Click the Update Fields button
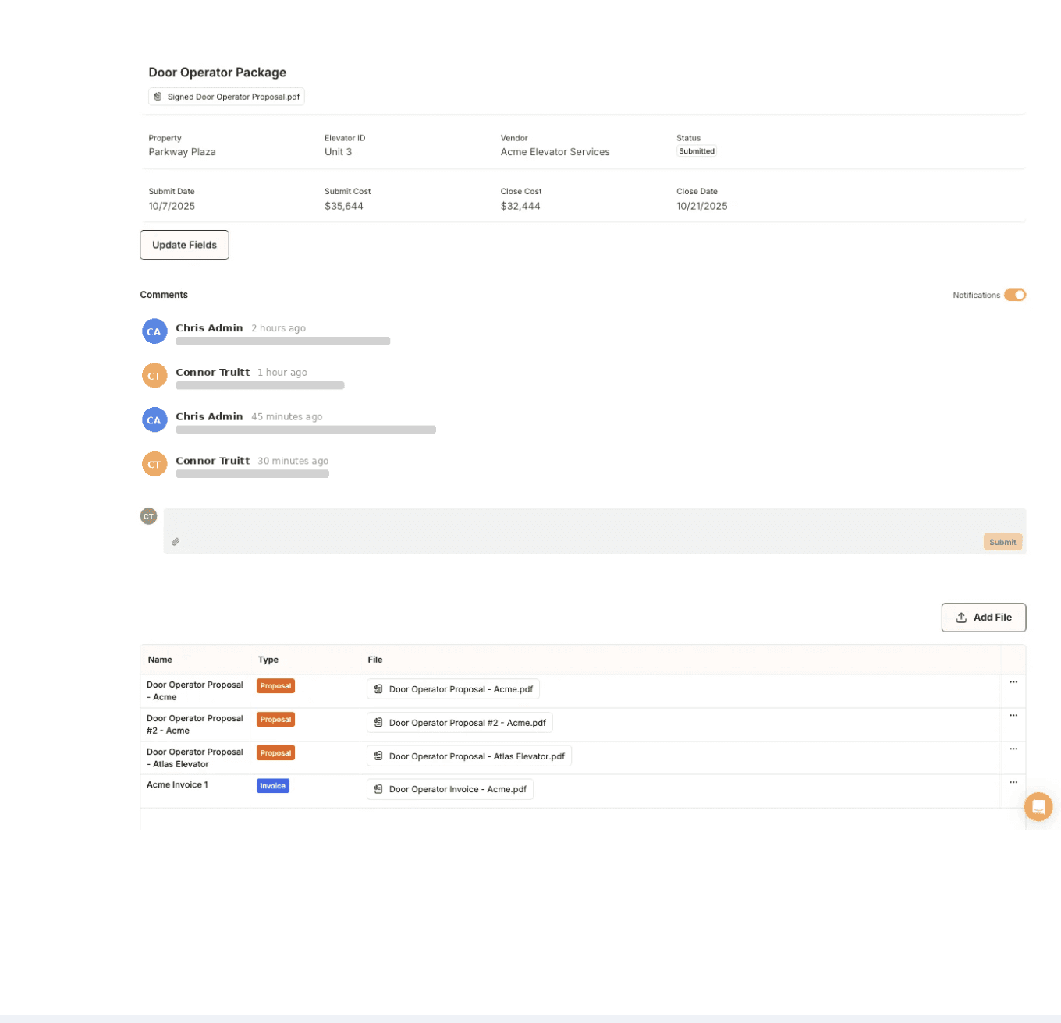Image resolution: width=1061 pixels, height=1023 pixels. (x=185, y=245)
